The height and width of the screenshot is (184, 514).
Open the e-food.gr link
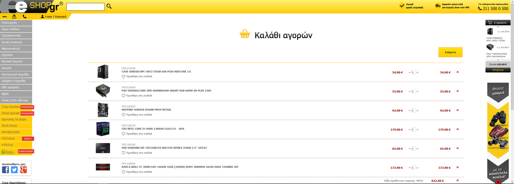16,145
